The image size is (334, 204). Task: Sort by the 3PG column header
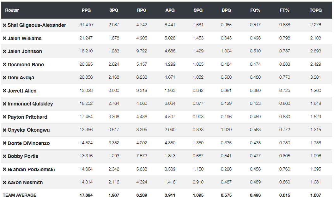tap(114, 10)
